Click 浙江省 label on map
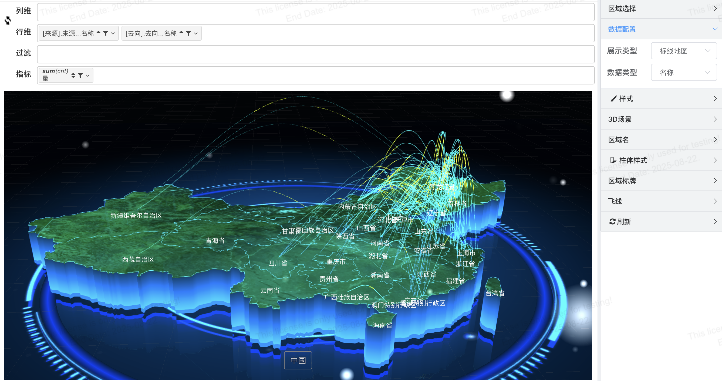 coord(465,264)
